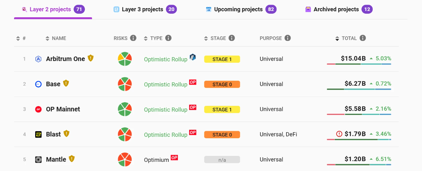Click the info icon next to STAGE
Viewport: 422px width, 171px height.
[231, 38]
